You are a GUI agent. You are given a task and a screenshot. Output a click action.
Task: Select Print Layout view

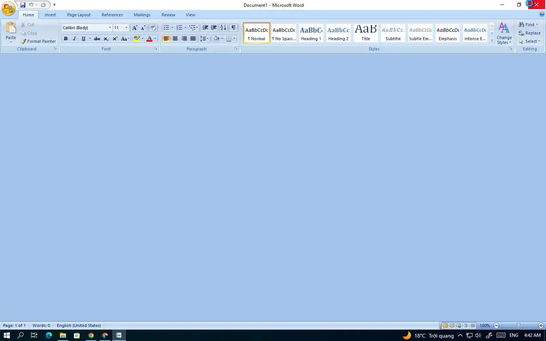(445, 325)
